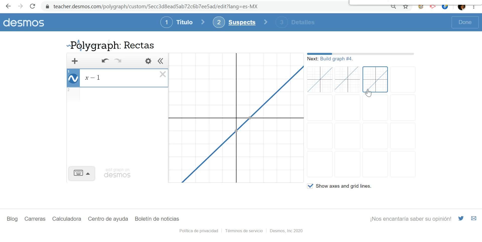
Task: Open the Twitter link icon
Action: 461,218
